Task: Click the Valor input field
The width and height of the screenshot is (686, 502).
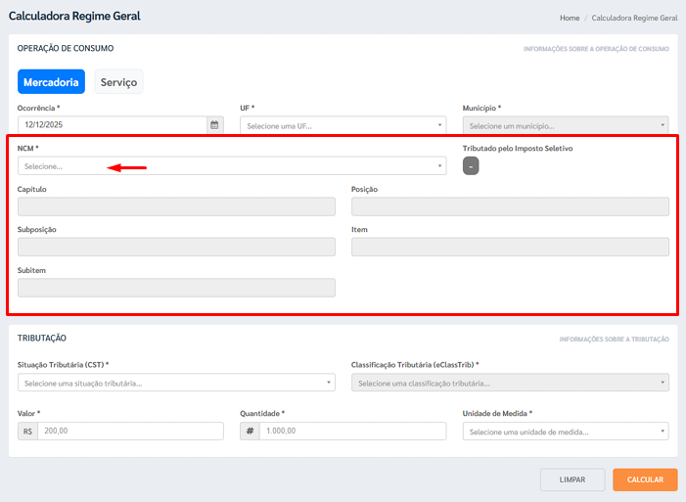Action: point(130,432)
